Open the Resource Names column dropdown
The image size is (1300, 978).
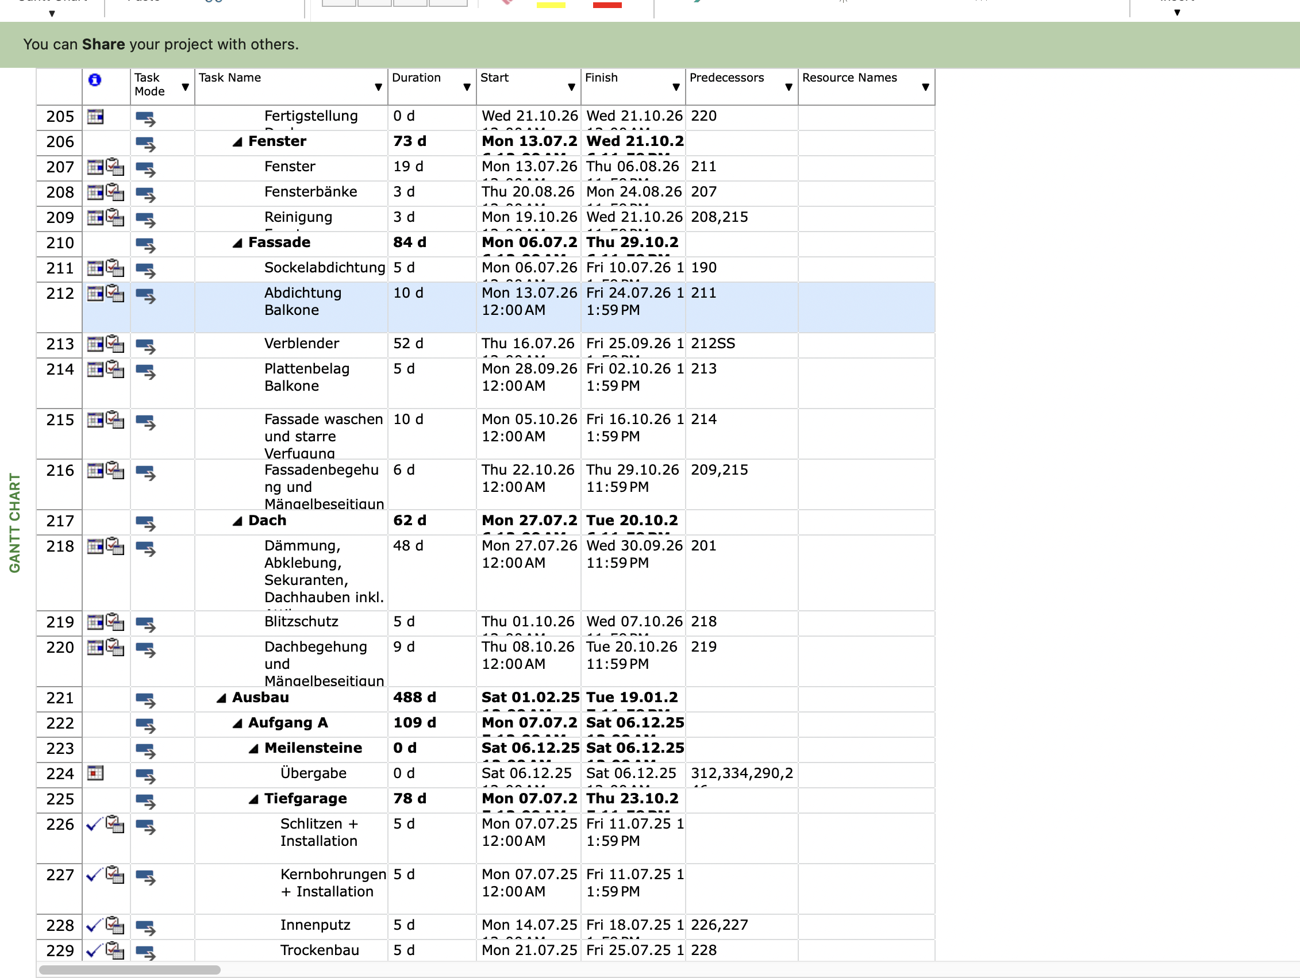tap(926, 87)
